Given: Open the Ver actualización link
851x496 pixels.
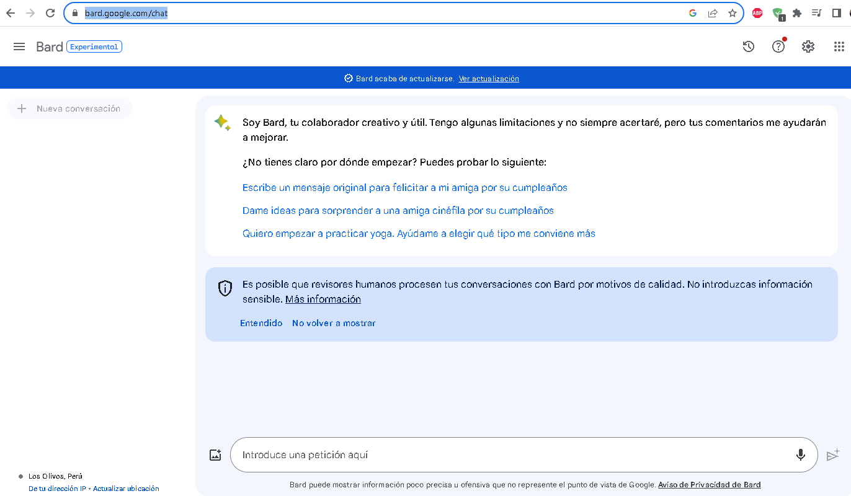Looking at the screenshot, I should click(489, 79).
